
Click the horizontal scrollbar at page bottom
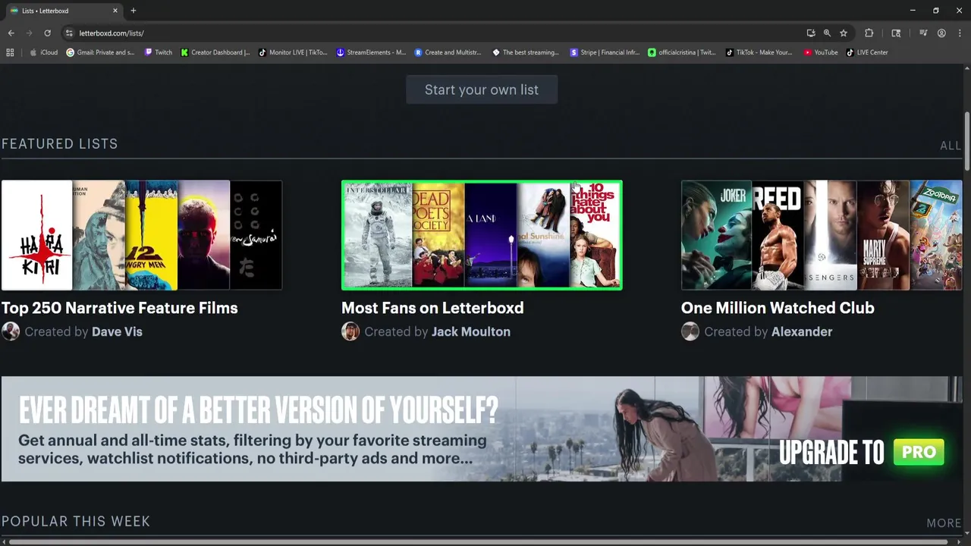coord(476,542)
